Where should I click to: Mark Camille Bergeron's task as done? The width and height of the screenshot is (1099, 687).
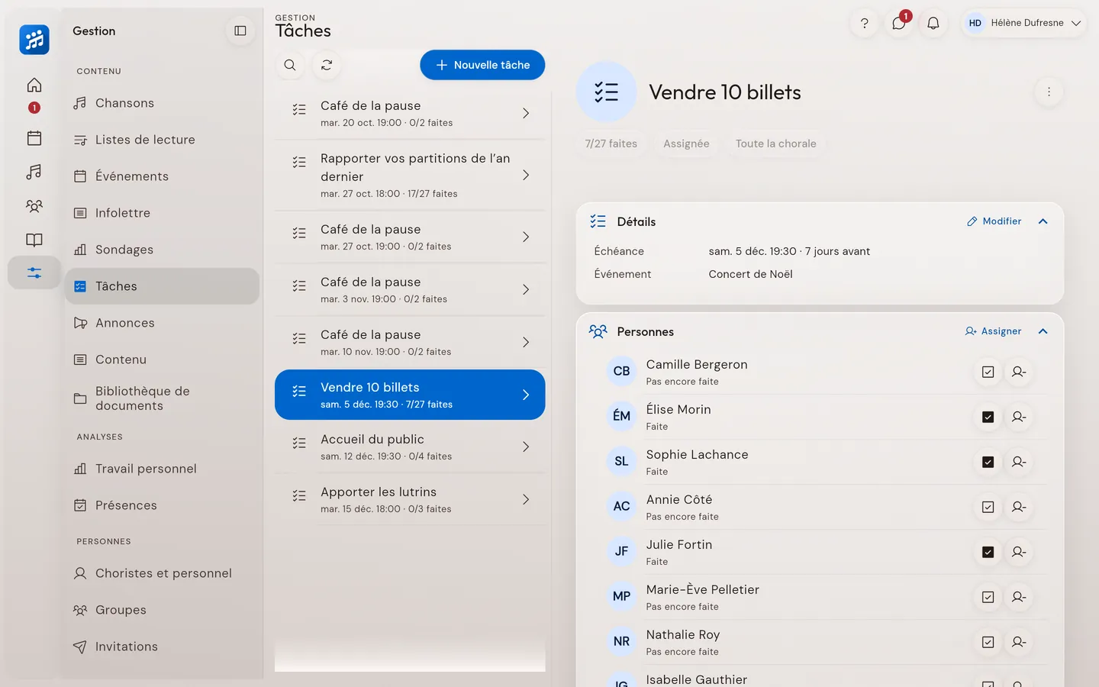pyautogui.click(x=988, y=372)
